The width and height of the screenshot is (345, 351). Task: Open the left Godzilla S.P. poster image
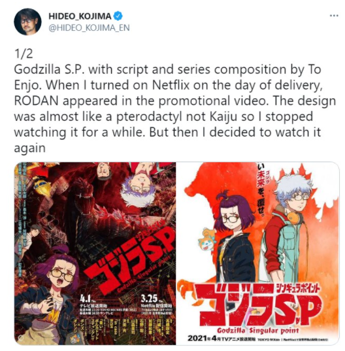(95, 254)
